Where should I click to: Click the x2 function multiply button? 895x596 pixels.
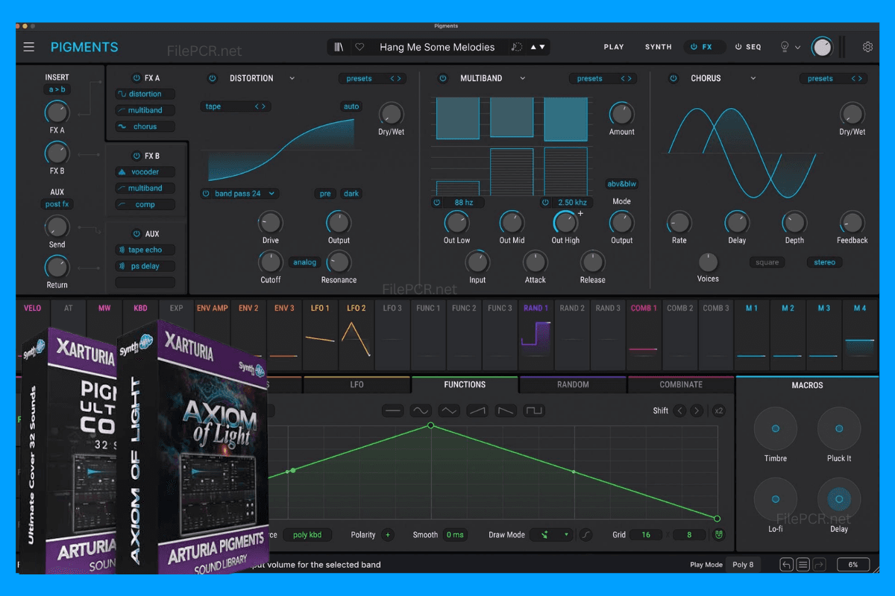718,410
